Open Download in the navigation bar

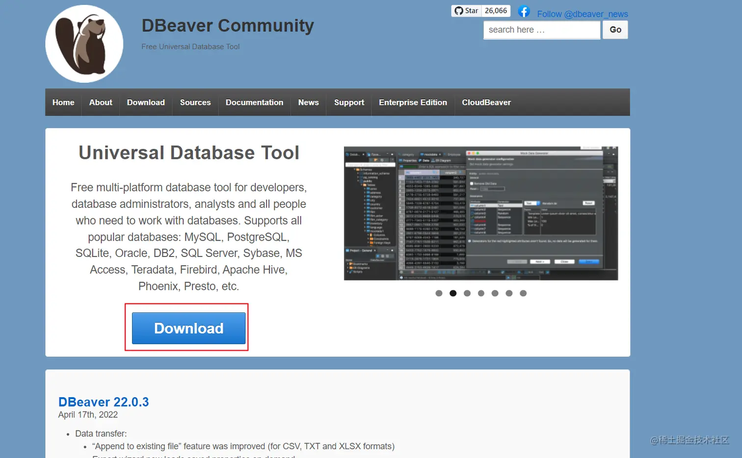point(146,102)
